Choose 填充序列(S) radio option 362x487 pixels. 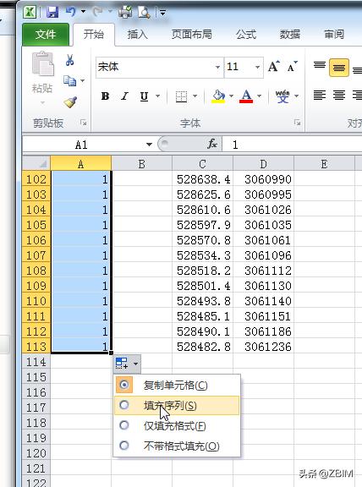[x=177, y=405]
